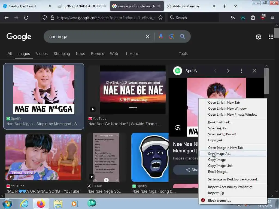
Task: Go to previous image in preview panel
Action: coord(215,71)
